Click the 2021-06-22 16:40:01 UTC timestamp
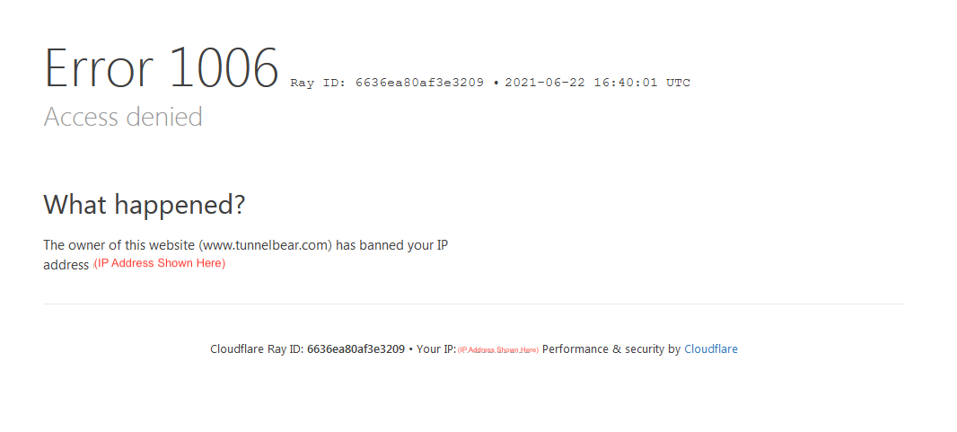This screenshot has width=957, height=432. [598, 83]
